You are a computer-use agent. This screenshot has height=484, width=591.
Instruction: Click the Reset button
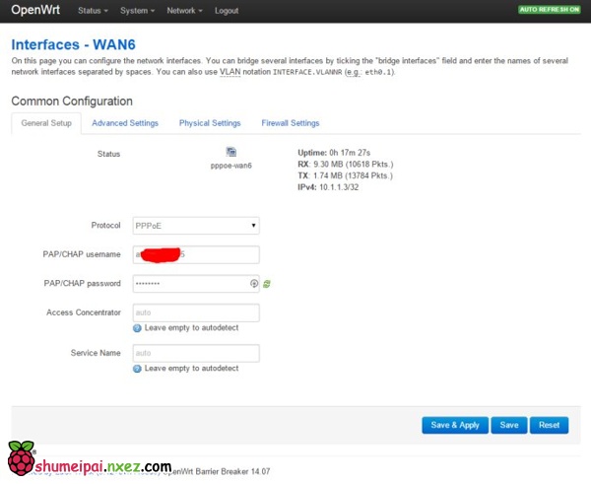[x=549, y=425]
